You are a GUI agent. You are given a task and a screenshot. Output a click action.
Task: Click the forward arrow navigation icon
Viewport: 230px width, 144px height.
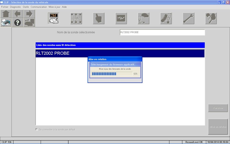(29, 14)
